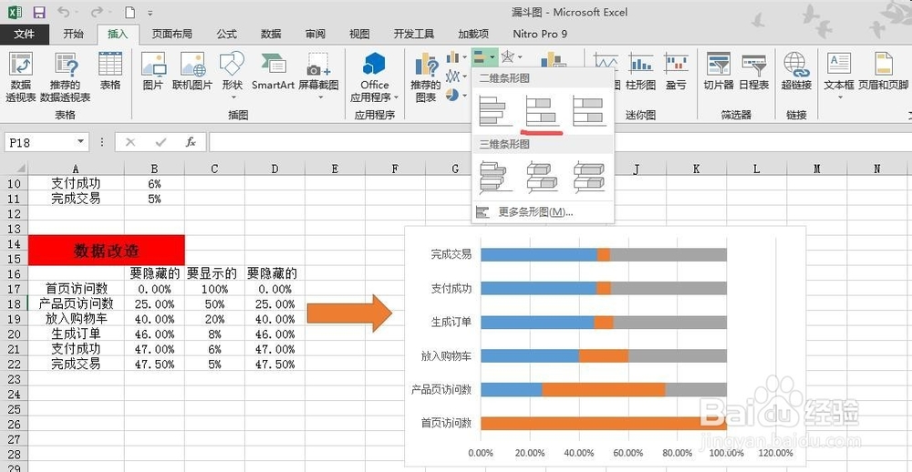Viewport: 912px width, 472px height.
Task: Select the red 数据改造 merged cell
Action: coord(107,251)
